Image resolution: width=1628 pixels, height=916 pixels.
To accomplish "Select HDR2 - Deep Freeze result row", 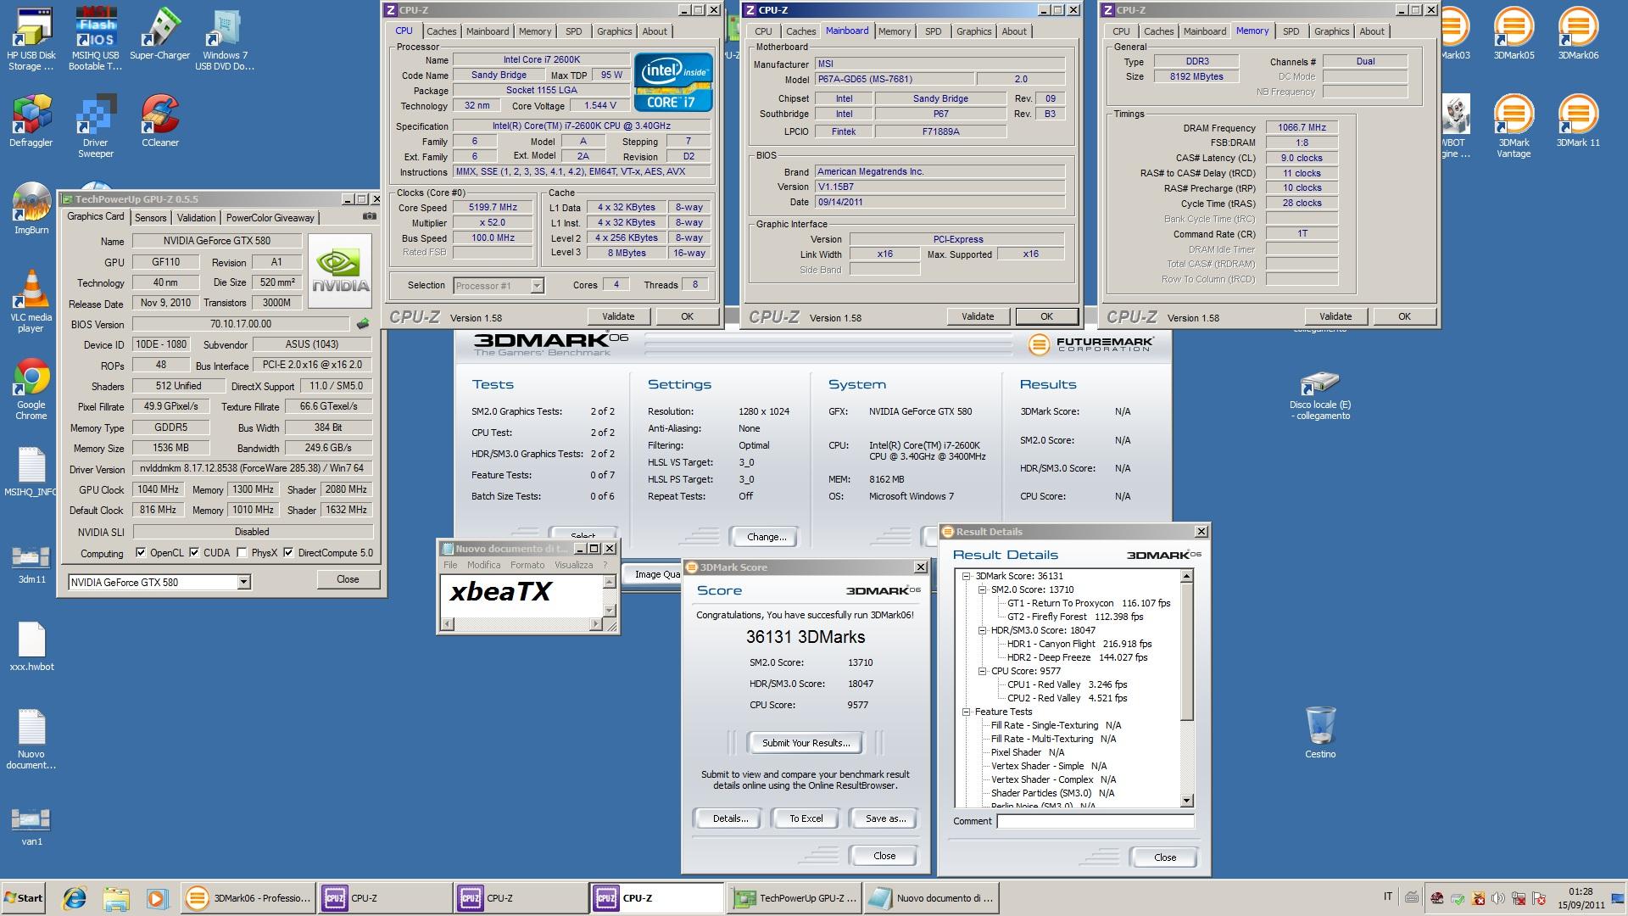I will pyautogui.click(x=1077, y=657).
